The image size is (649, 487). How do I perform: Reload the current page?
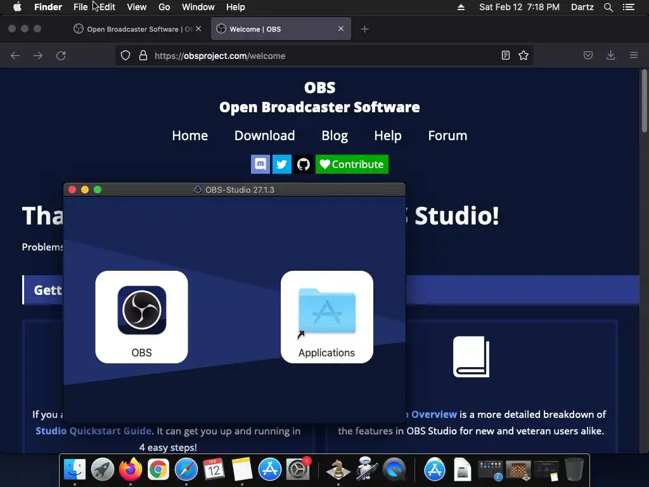61,56
